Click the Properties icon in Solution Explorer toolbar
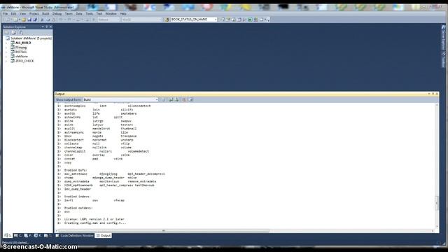This screenshot has height=252, width=448. pos(7,33)
